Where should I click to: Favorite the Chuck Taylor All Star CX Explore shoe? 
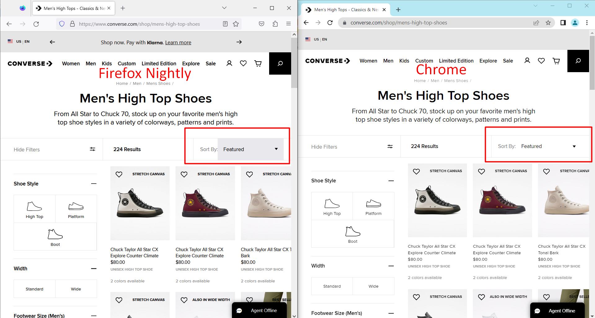click(x=119, y=174)
